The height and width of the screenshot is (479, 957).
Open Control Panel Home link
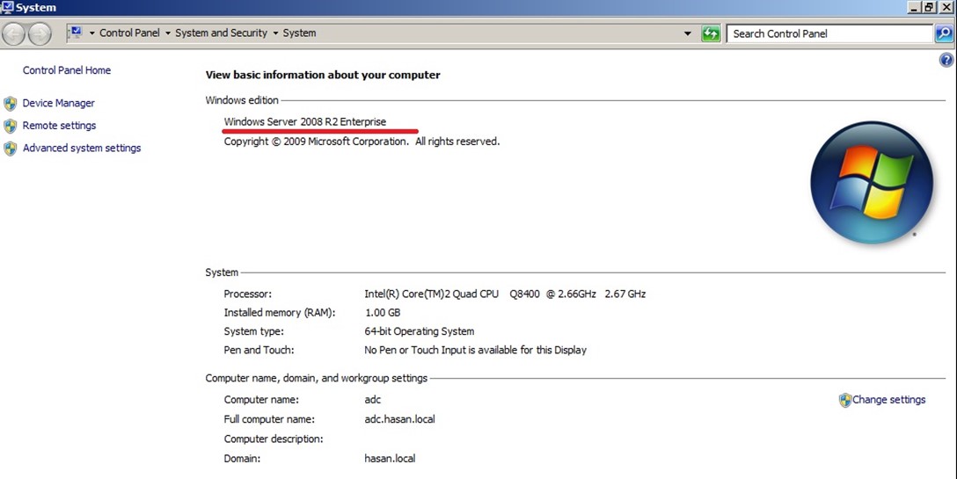67,70
